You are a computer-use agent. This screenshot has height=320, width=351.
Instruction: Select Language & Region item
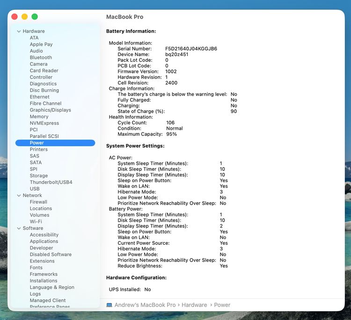pos(52,287)
